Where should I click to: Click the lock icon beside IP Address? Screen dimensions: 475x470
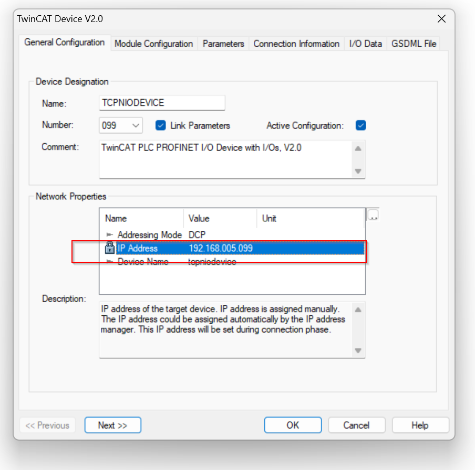[x=109, y=248]
